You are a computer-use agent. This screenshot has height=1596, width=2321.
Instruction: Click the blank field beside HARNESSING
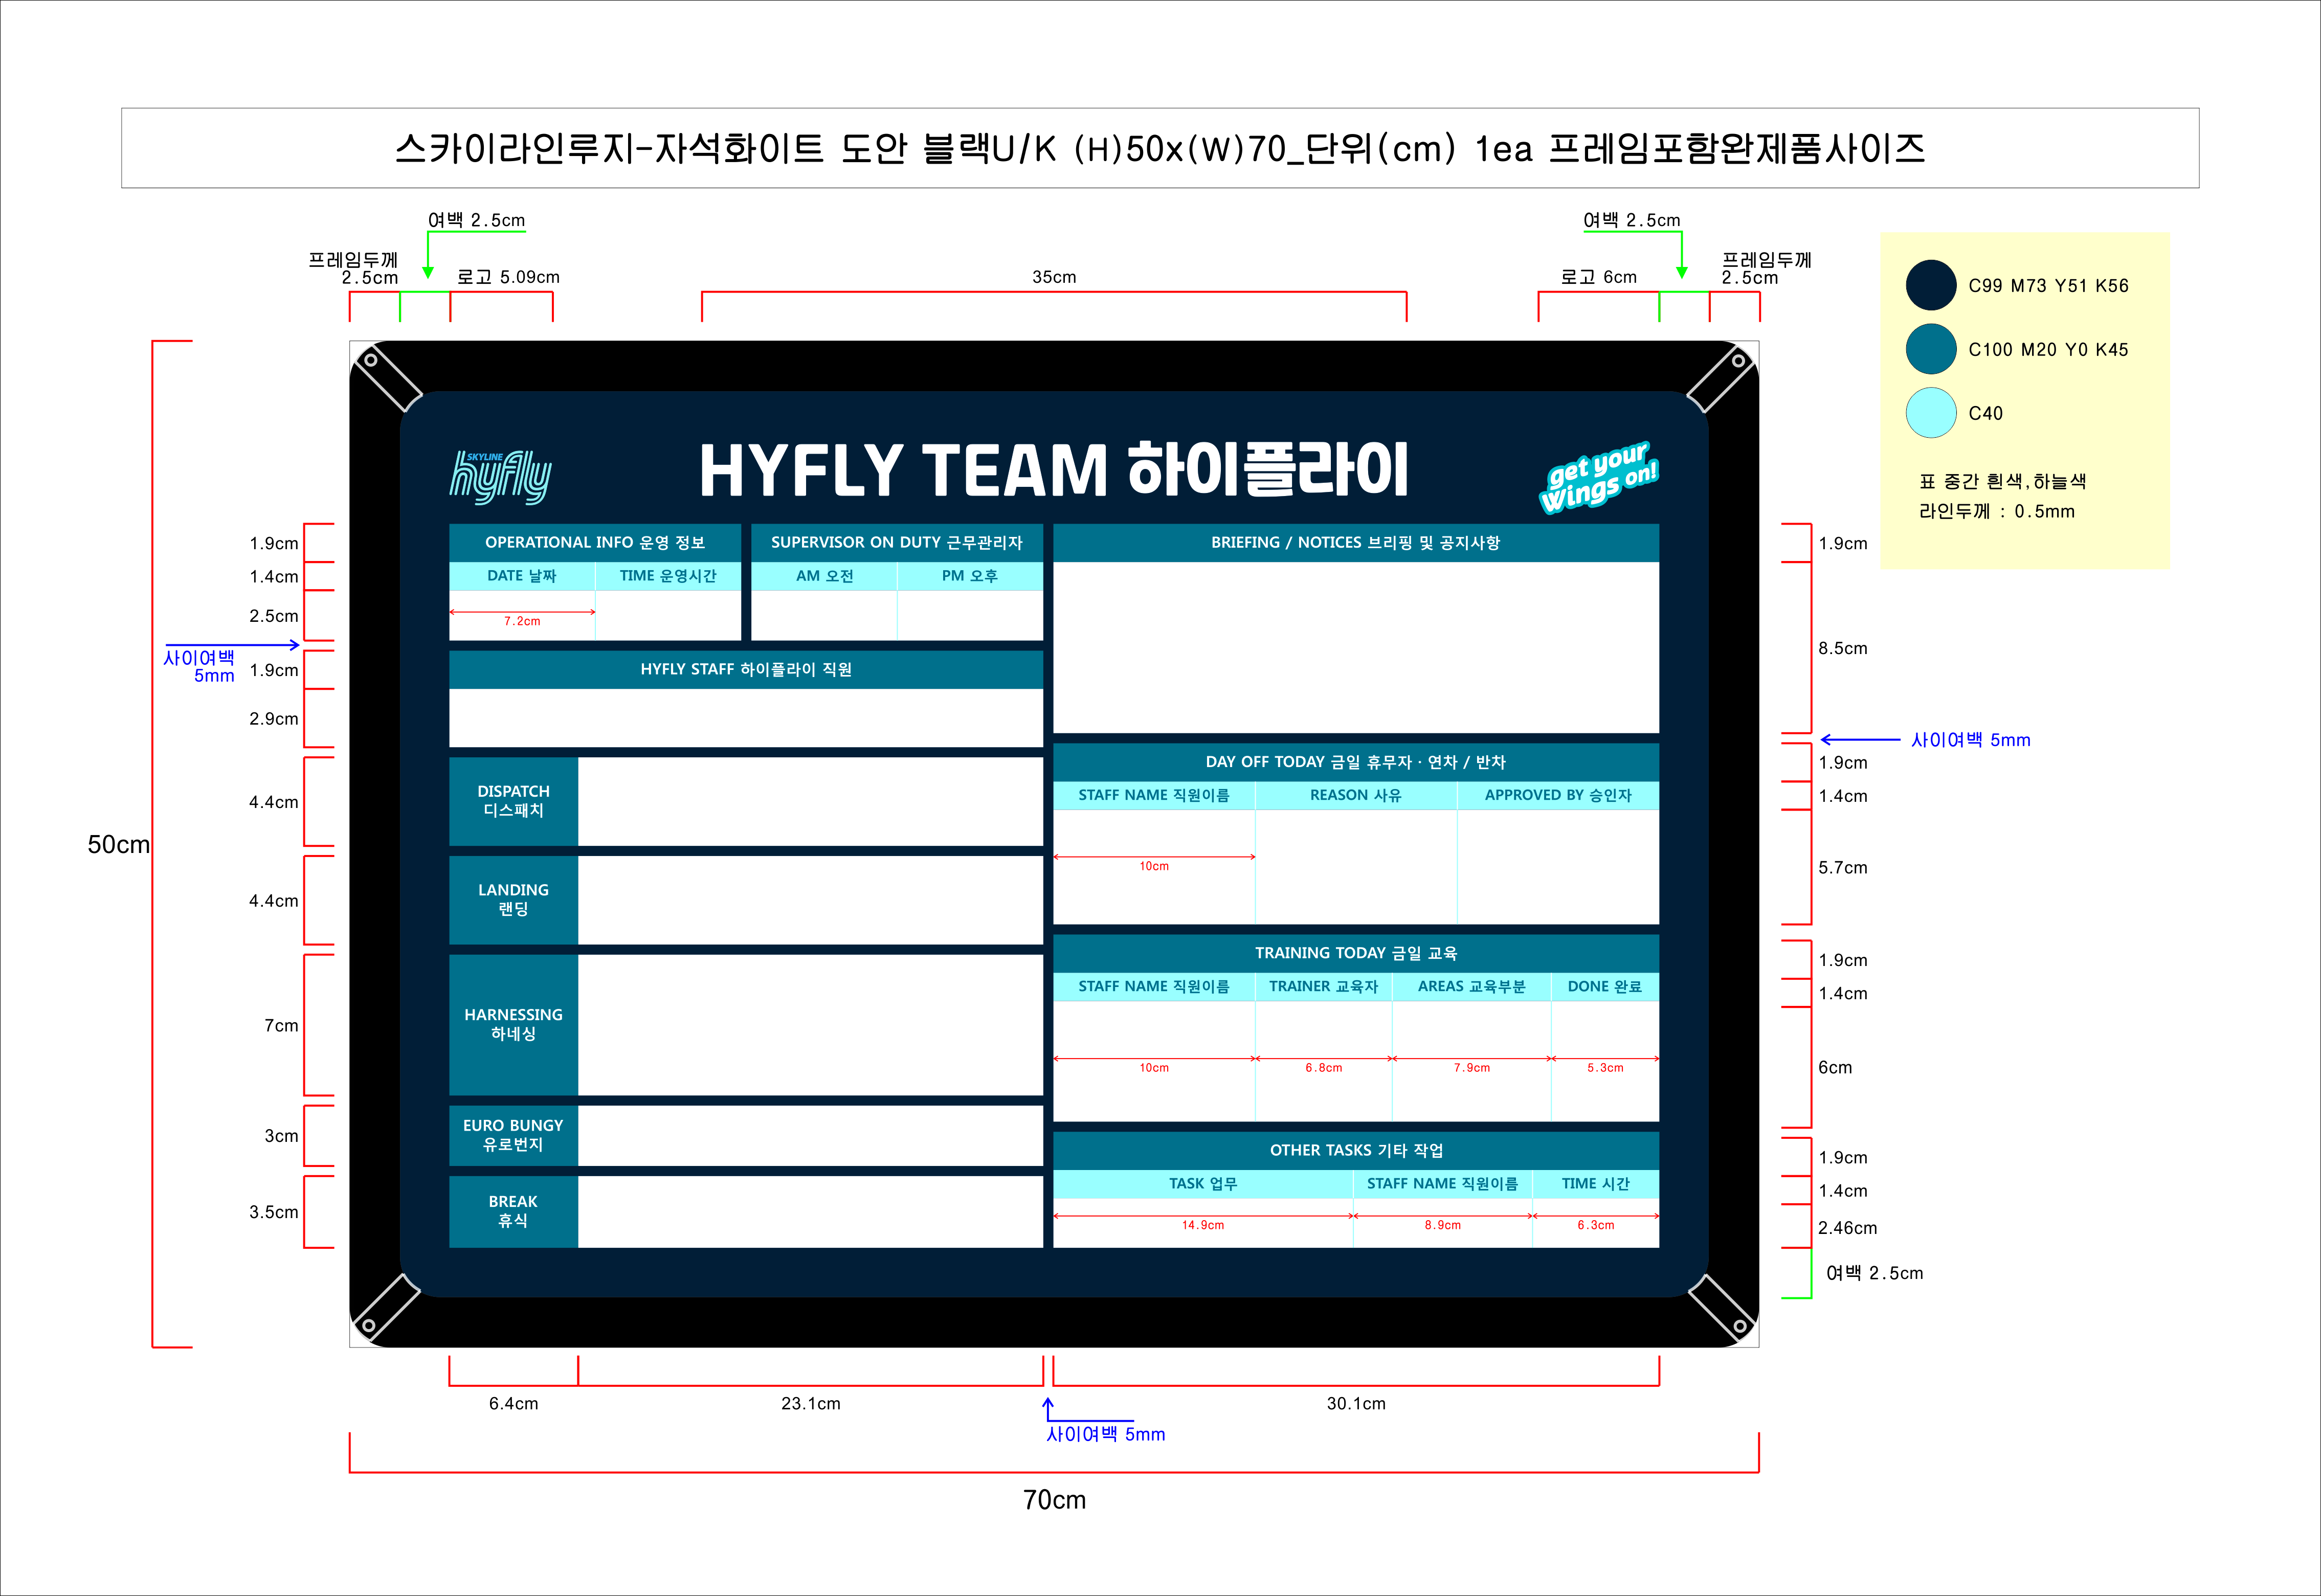tap(810, 1025)
